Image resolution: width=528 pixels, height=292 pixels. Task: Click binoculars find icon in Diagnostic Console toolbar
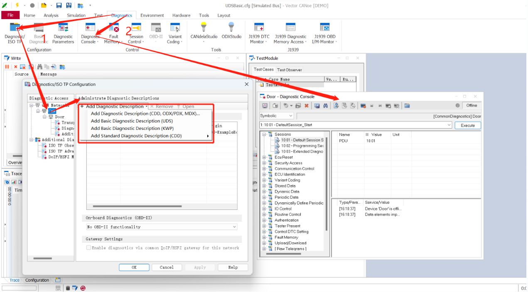pos(326,106)
